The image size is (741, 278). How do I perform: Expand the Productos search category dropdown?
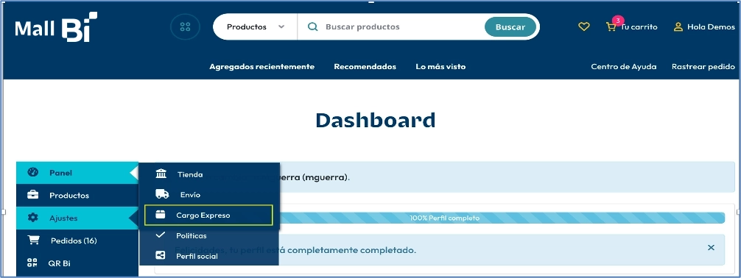[x=255, y=27]
